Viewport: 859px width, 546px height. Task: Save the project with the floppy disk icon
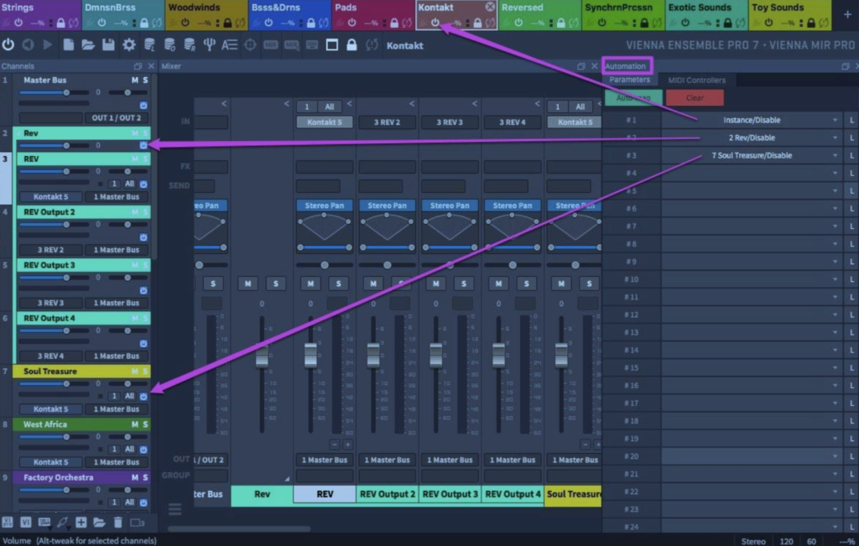[x=108, y=45]
